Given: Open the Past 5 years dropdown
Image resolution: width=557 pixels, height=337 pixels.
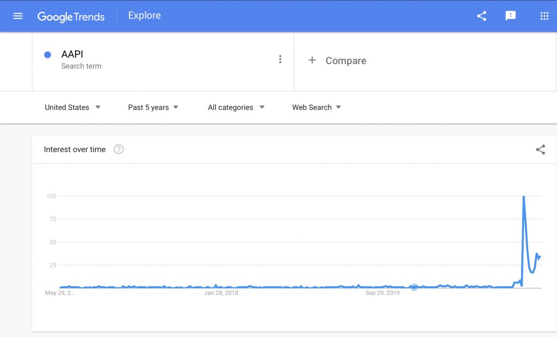Looking at the screenshot, I should [153, 107].
